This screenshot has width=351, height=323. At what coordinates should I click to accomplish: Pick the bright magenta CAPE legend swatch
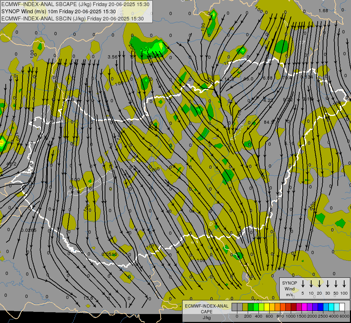point(304,307)
